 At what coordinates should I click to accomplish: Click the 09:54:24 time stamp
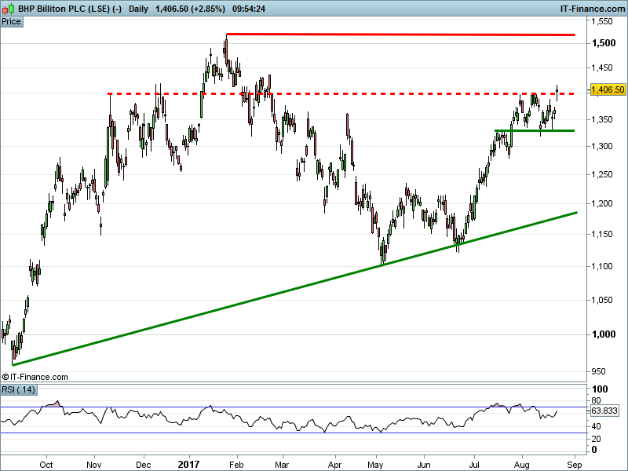coord(249,9)
